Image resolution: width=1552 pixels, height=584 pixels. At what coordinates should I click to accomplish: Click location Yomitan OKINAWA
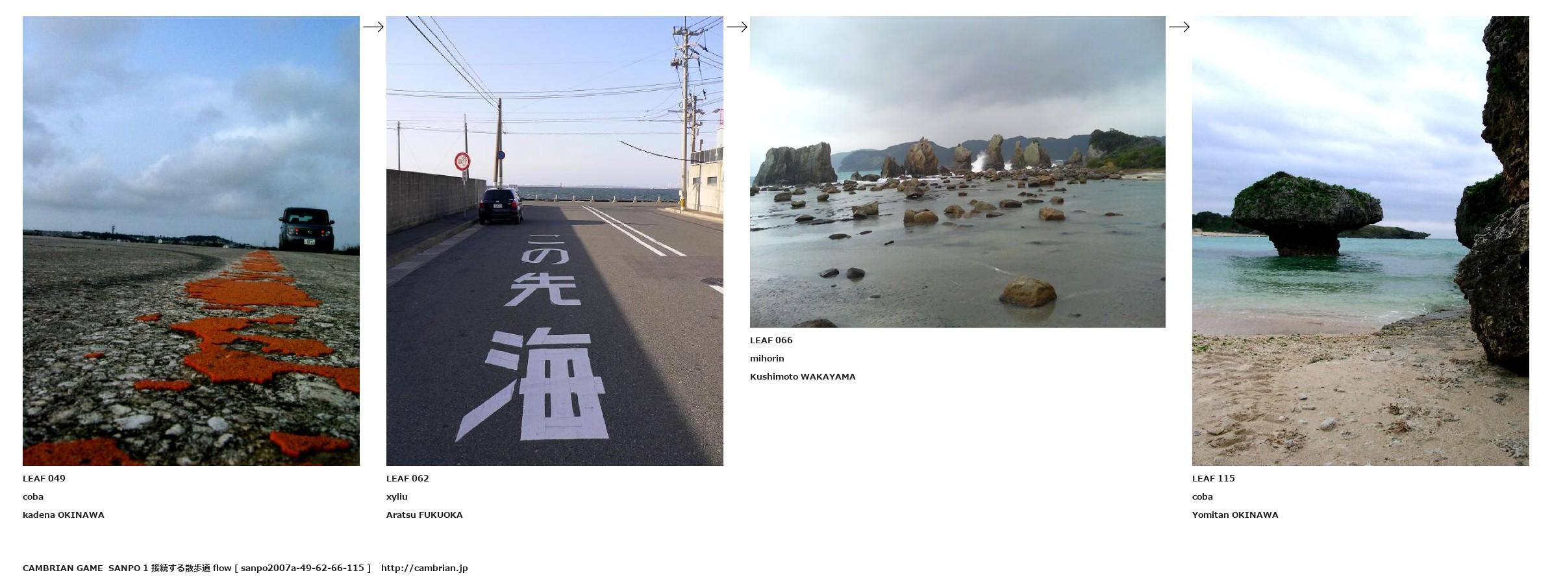click(x=1235, y=515)
